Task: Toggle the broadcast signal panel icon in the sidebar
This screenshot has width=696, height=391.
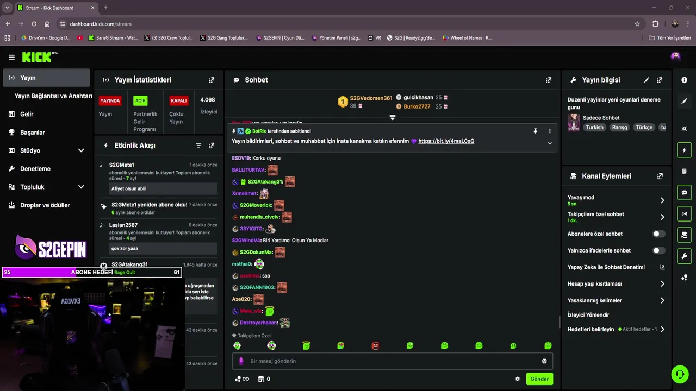Action: pos(684,213)
